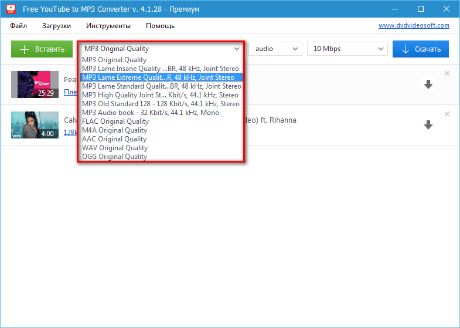Click the Rihanna 4:00 video thumbnail
460x328 pixels.
[x=35, y=125]
